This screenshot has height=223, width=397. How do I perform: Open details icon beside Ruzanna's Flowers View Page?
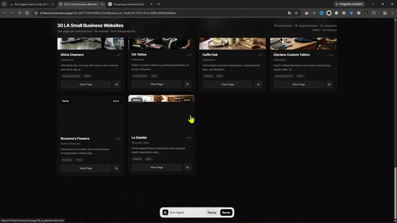point(117,168)
